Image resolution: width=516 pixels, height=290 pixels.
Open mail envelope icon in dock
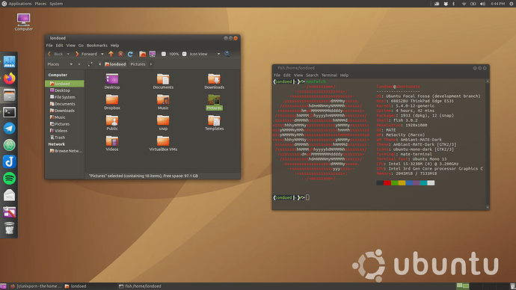(x=9, y=195)
